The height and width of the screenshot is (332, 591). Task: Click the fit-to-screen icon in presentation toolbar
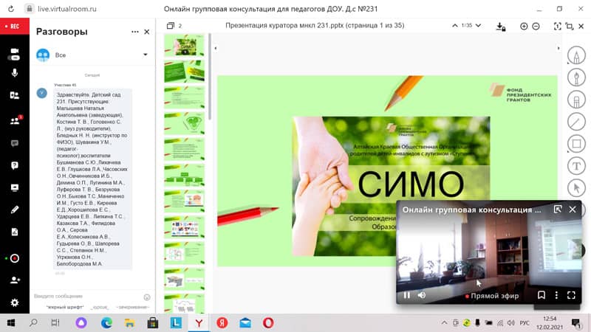tap(557, 26)
